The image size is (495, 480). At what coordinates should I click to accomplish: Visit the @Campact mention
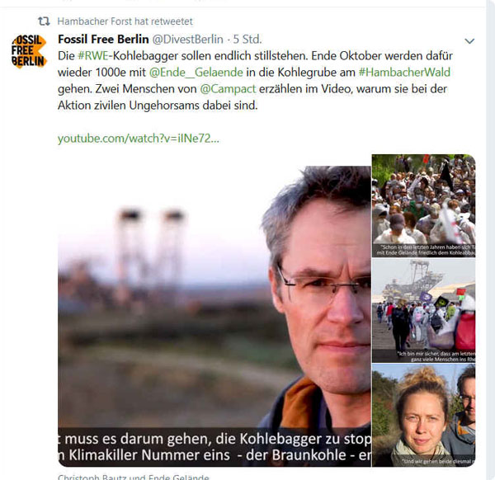point(228,89)
